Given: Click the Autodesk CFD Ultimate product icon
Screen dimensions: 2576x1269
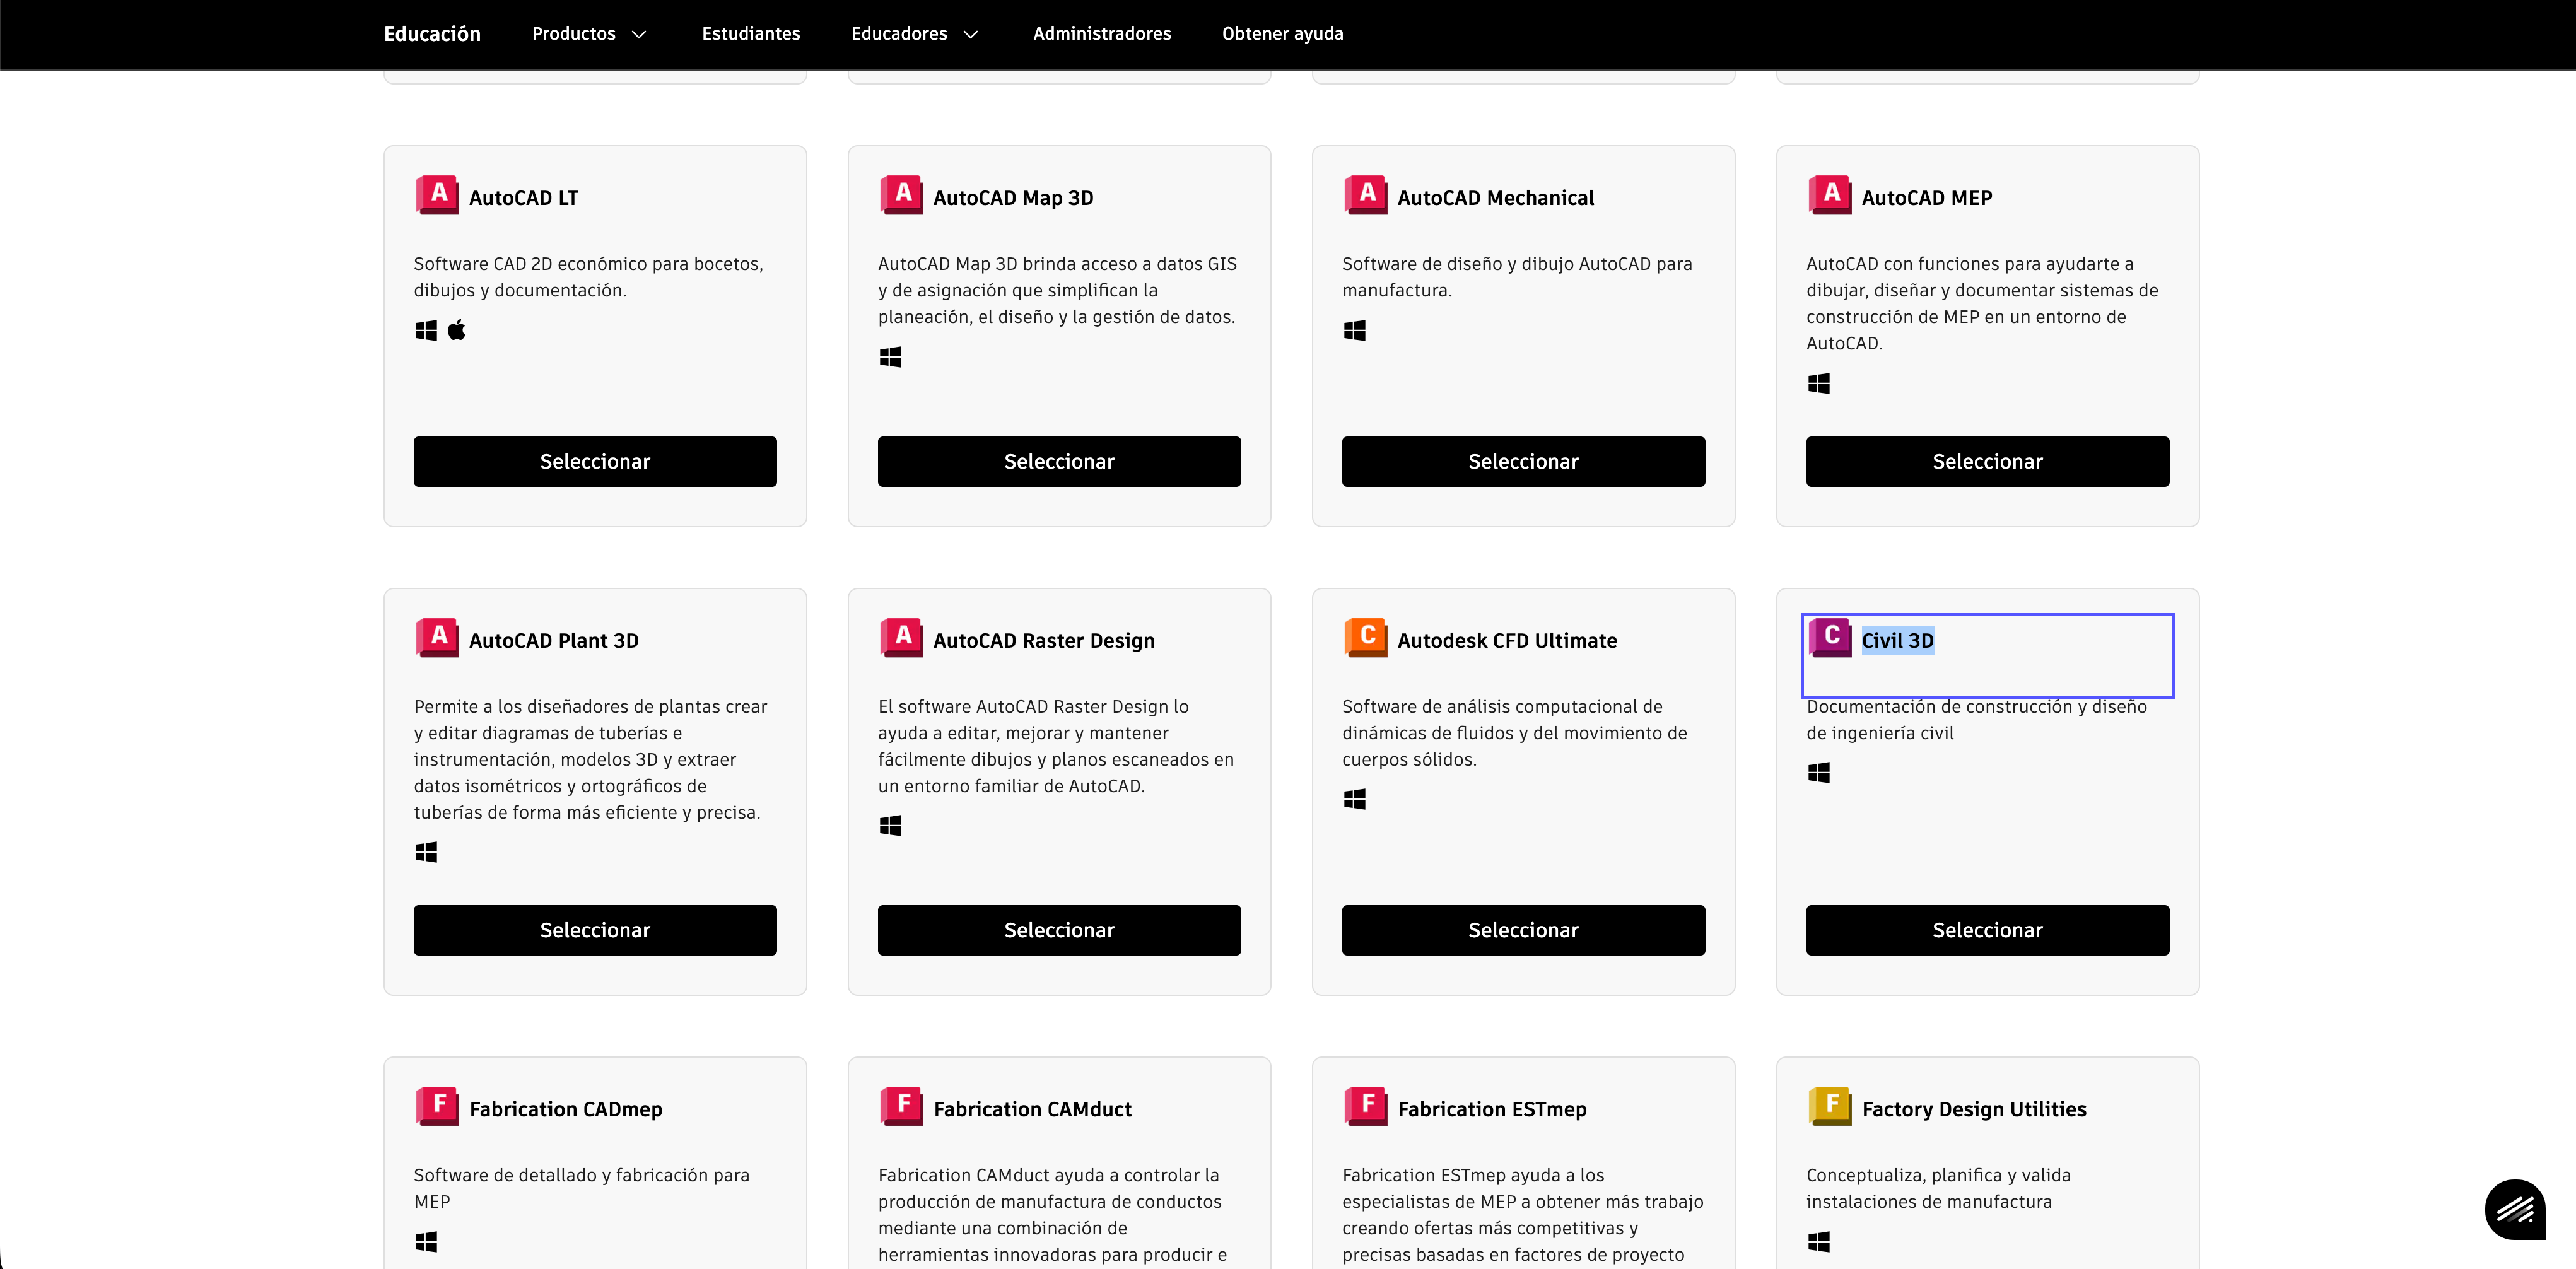Looking at the screenshot, I should (x=1365, y=637).
